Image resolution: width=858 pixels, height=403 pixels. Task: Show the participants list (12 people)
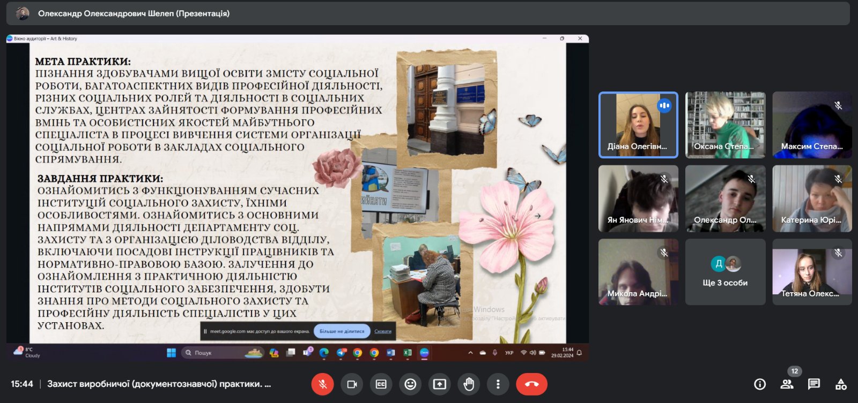[x=787, y=384]
